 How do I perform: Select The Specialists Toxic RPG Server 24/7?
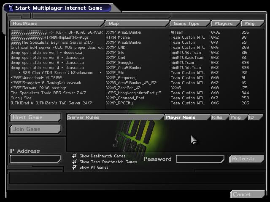pos(137,93)
